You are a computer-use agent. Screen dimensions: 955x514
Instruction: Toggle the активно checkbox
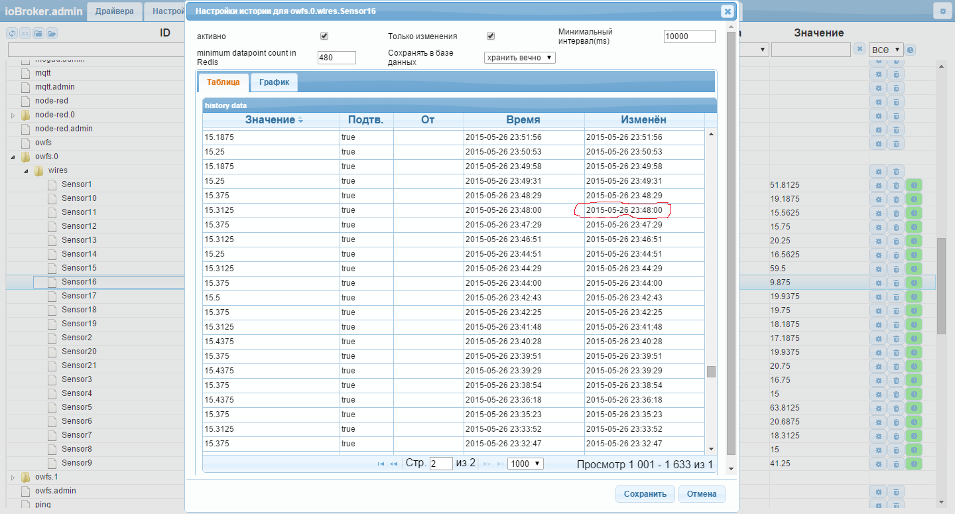(x=324, y=36)
